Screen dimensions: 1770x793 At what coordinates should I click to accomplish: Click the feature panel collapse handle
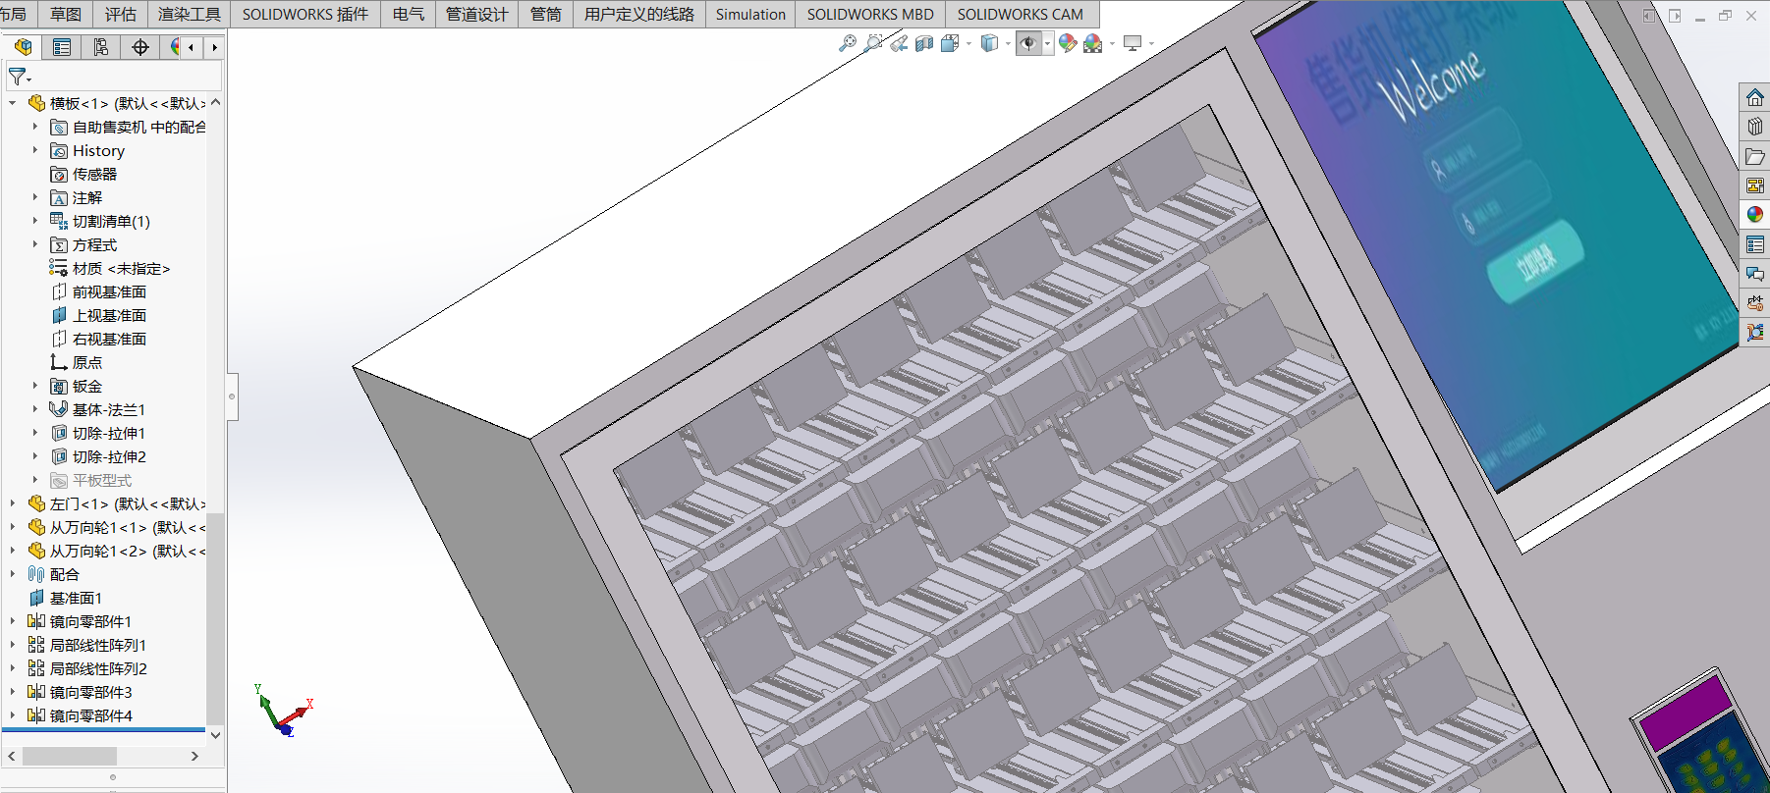(x=232, y=396)
